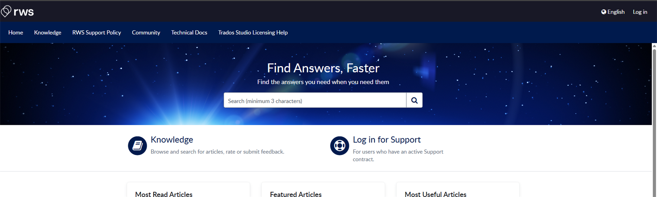Viewport: 657px width, 197px height.
Task: Click the RWS logo in the header
Action: 17,12
